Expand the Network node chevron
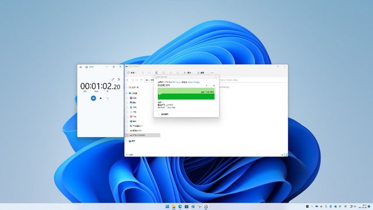The width and height of the screenshot is (373, 210). (126, 141)
